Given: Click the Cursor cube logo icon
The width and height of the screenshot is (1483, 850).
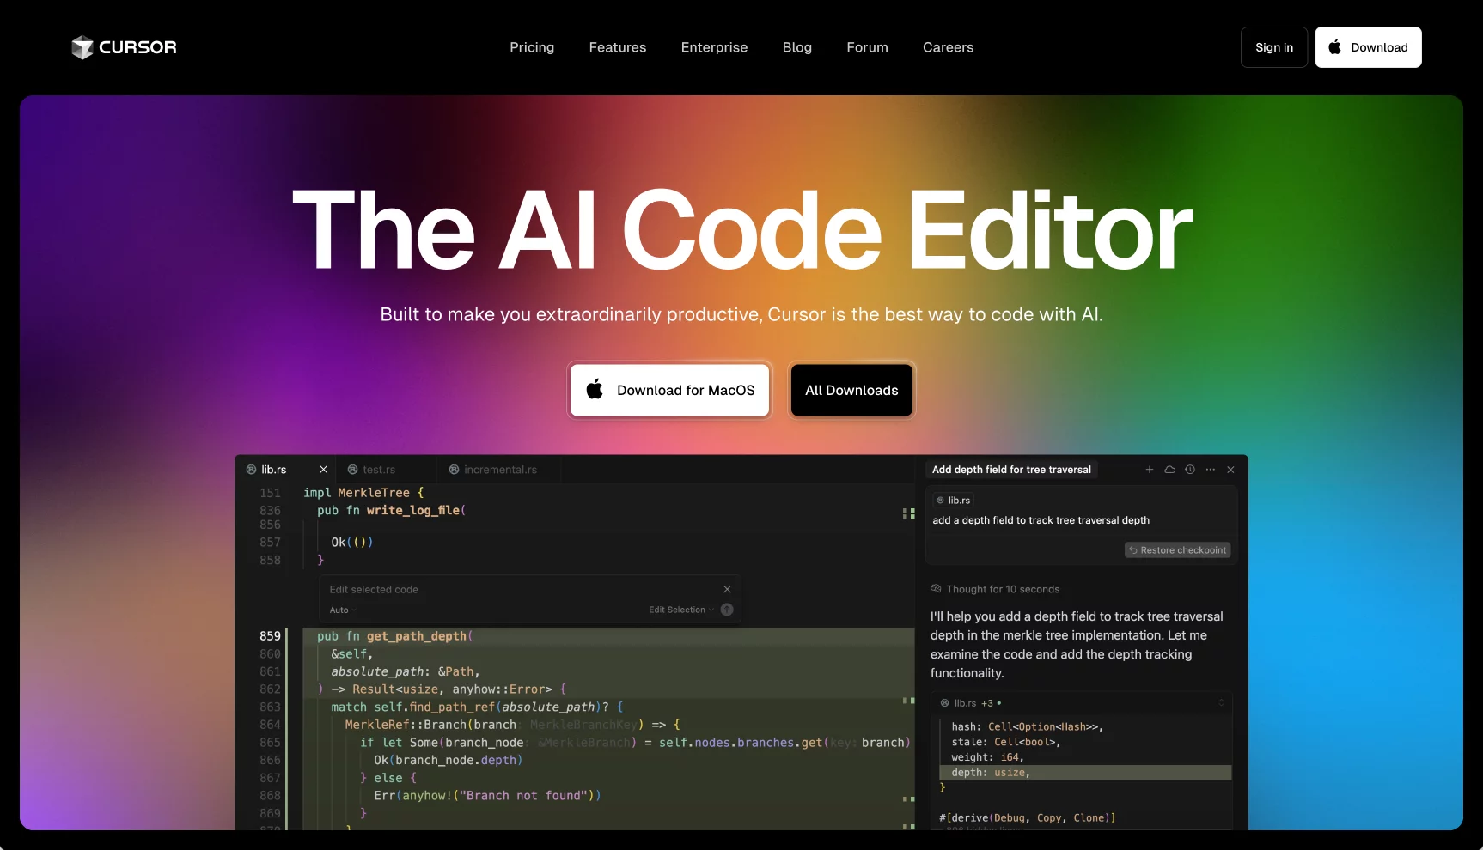Looking at the screenshot, I should tap(82, 47).
